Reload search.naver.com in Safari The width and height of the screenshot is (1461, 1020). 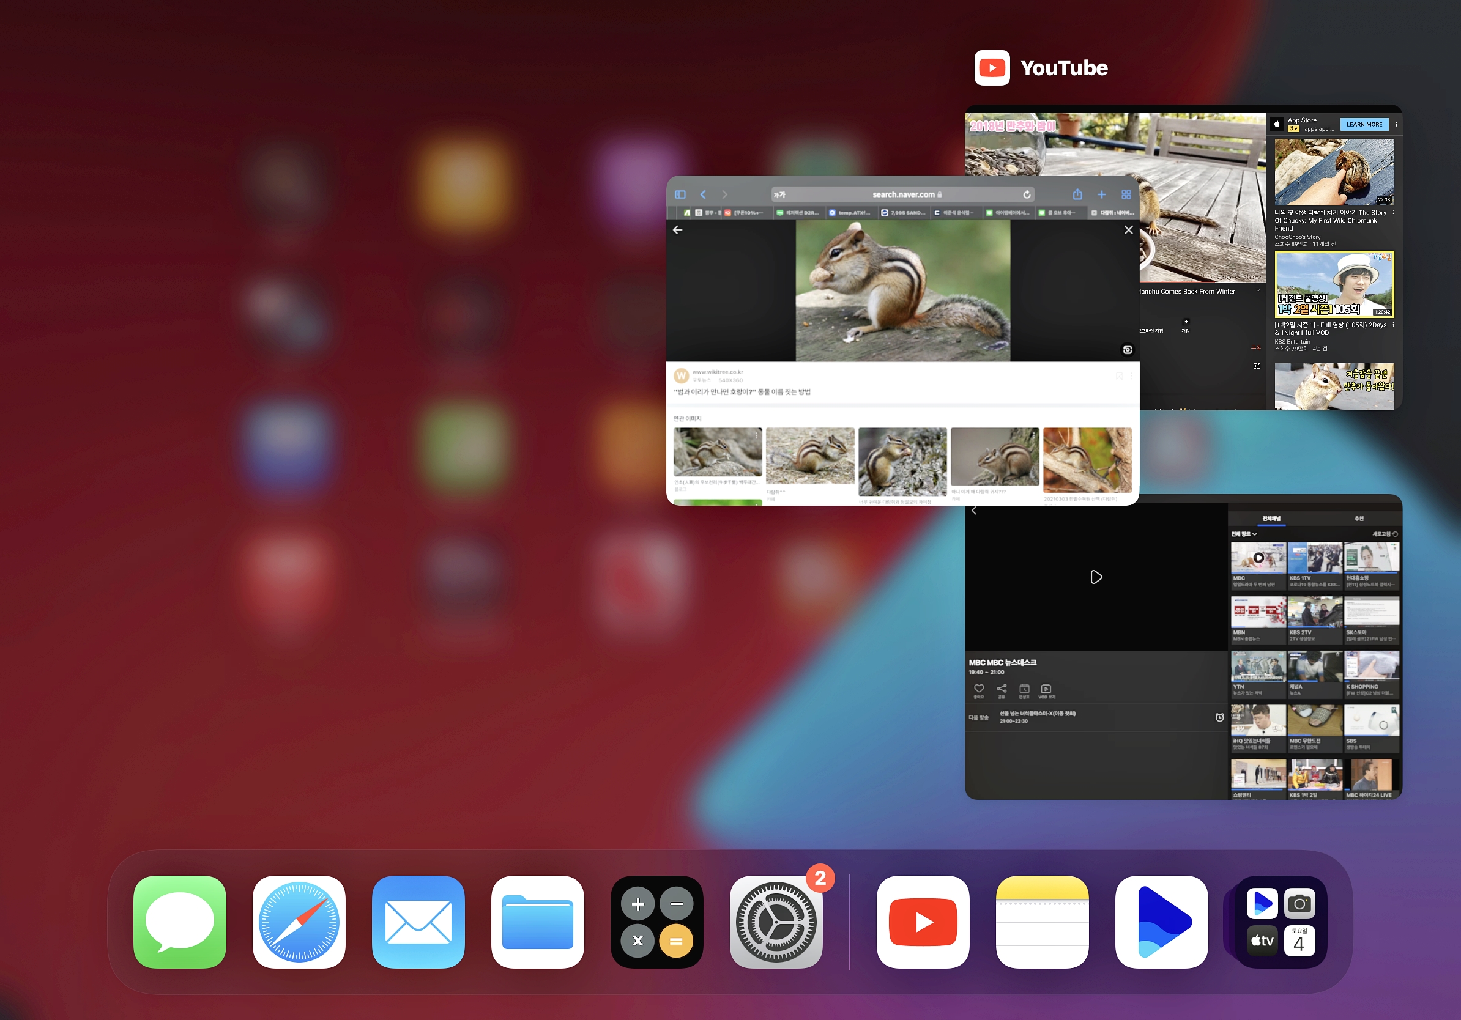tap(1027, 194)
